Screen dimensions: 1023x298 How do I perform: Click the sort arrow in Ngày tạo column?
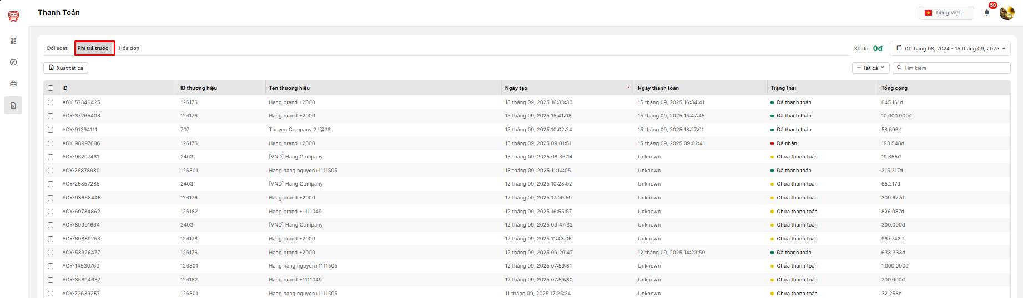coord(628,88)
